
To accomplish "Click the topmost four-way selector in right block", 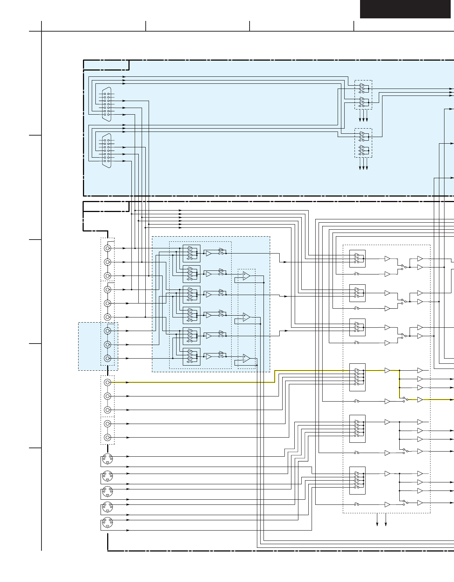I will [357, 259].
